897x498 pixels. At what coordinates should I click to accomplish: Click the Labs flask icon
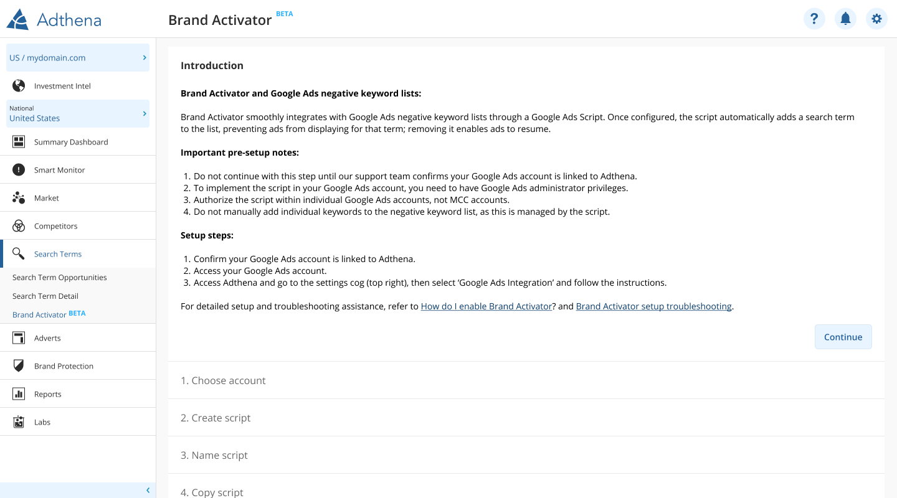(19, 422)
